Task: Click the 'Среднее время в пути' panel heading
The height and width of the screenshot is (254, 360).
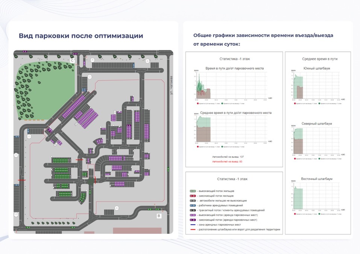Action: 319,59
